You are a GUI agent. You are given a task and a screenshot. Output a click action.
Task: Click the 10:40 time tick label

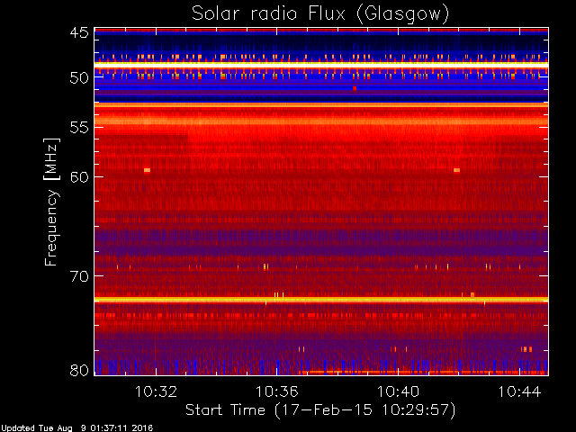[398, 392]
